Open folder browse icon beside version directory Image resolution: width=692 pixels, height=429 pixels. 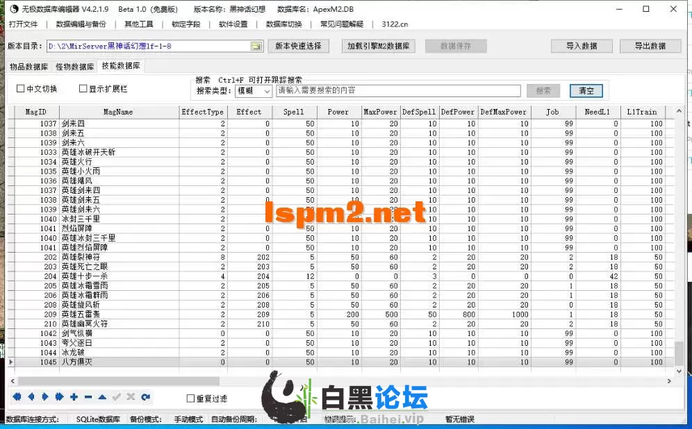pos(256,47)
